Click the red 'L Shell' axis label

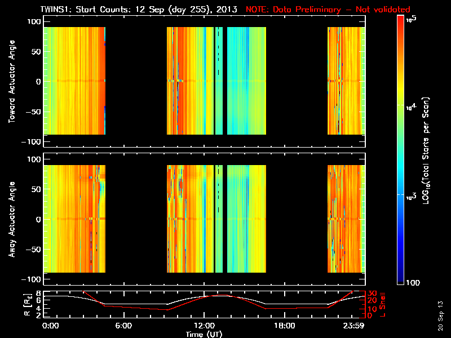point(384,304)
